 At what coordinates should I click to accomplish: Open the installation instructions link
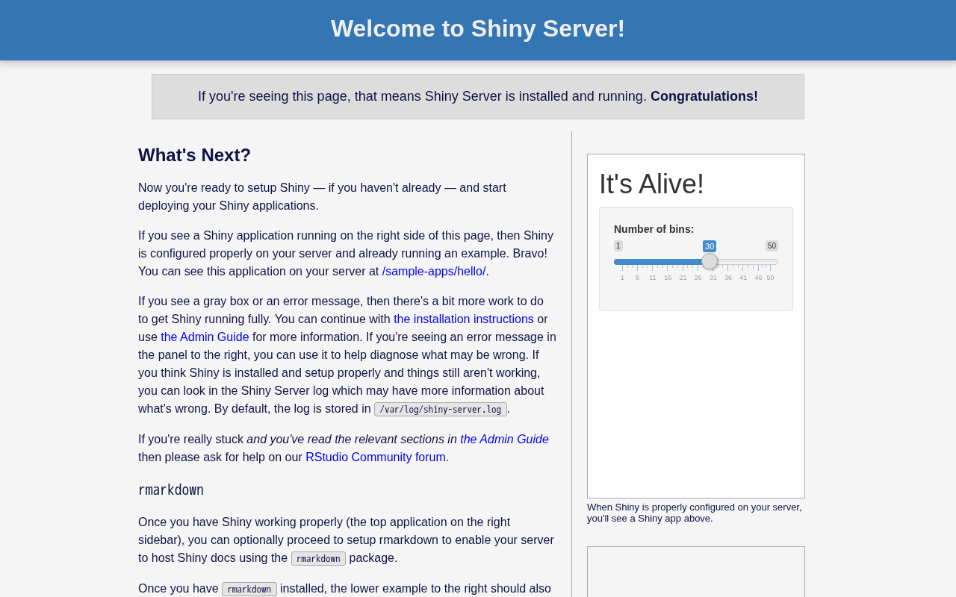pyautogui.click(x=464, y=319)
